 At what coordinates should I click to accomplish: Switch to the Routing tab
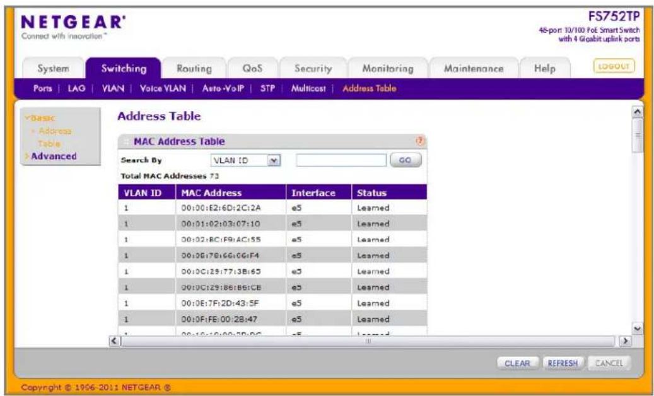pos(194,68)
